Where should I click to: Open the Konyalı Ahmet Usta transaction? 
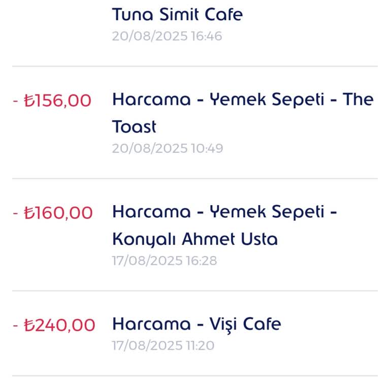pos(195,239)
